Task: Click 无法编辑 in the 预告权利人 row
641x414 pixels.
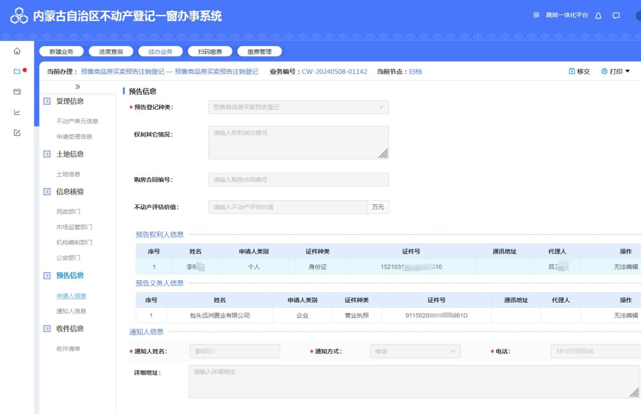Action: tap(626, 267)
